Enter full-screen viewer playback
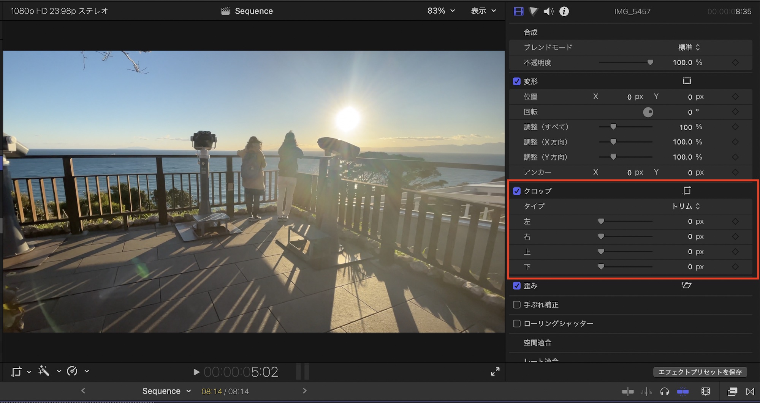760x403 pixels. coord(495,372)
